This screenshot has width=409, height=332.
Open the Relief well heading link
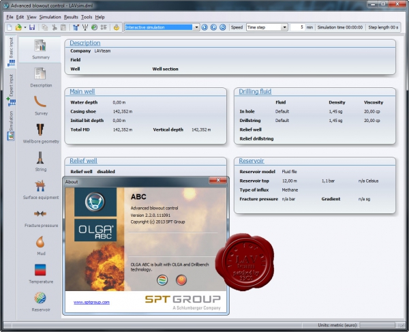pos(83,161)
